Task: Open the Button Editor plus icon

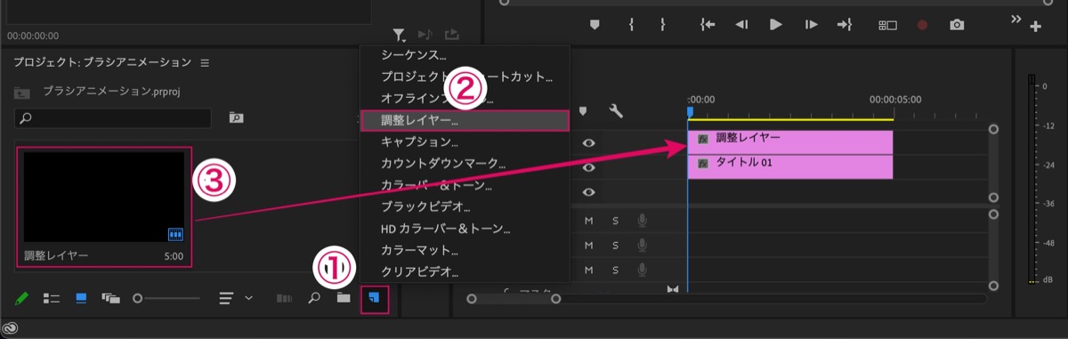Action: 1035,27
